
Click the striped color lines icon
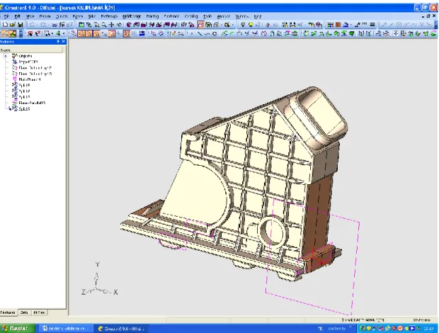(331, 25)
